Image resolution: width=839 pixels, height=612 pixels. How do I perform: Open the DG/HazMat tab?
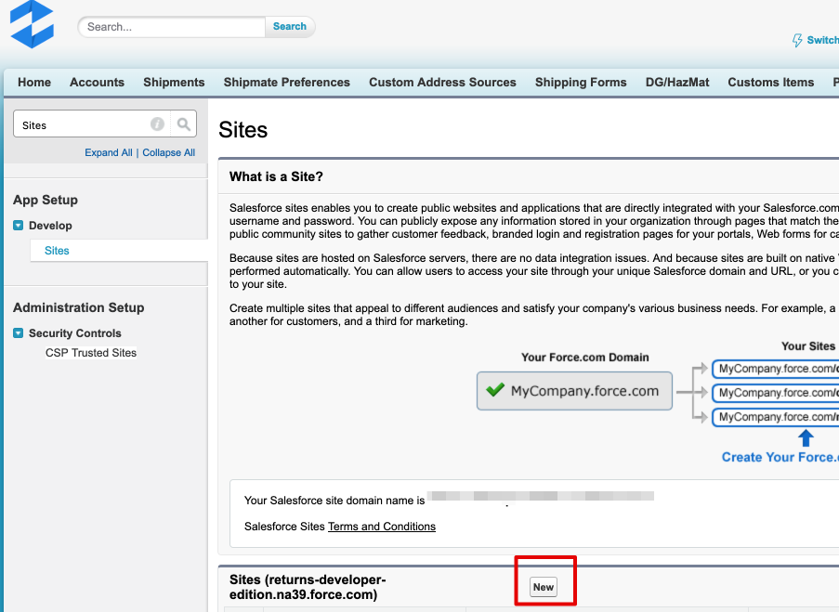677,83
